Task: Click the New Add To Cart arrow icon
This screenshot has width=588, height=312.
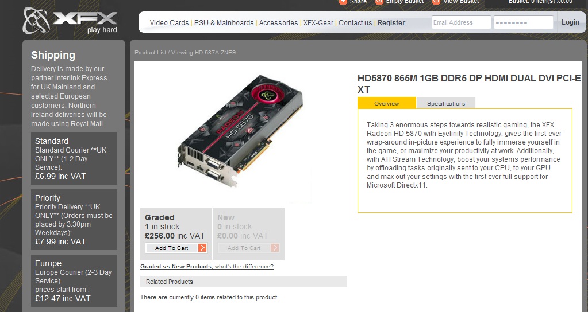Action: click(275, 248)
